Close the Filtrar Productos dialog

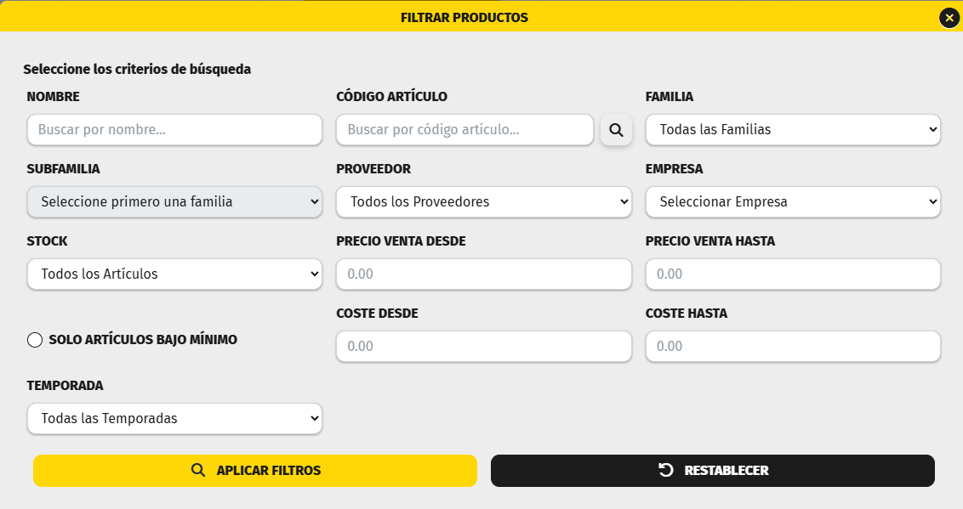click(x=949, y=17)
